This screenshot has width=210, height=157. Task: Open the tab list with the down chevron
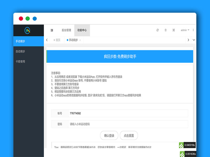193,40
